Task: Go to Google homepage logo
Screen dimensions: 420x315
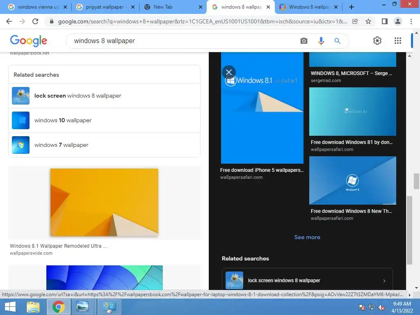Action: coord(28,41)
